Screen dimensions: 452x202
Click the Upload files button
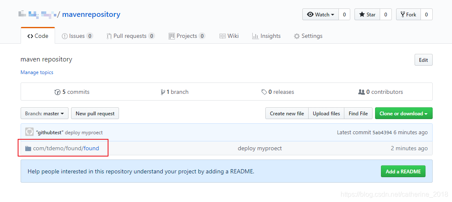tap(326, 113)
